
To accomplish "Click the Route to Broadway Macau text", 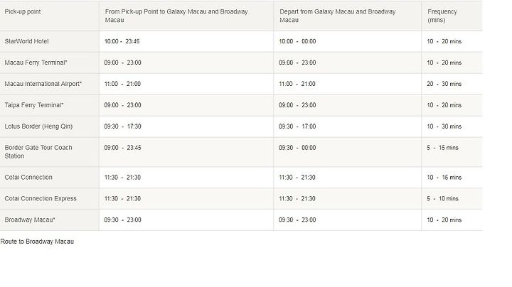I will coord(37,242).
